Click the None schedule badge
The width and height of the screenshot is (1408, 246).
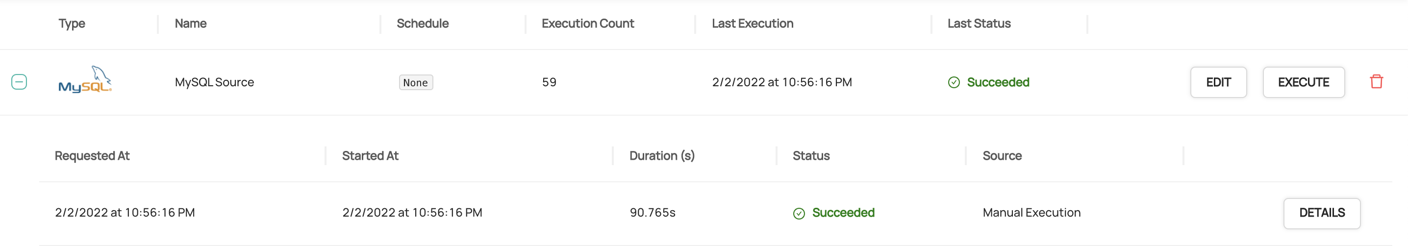click(x=415, y=82)
